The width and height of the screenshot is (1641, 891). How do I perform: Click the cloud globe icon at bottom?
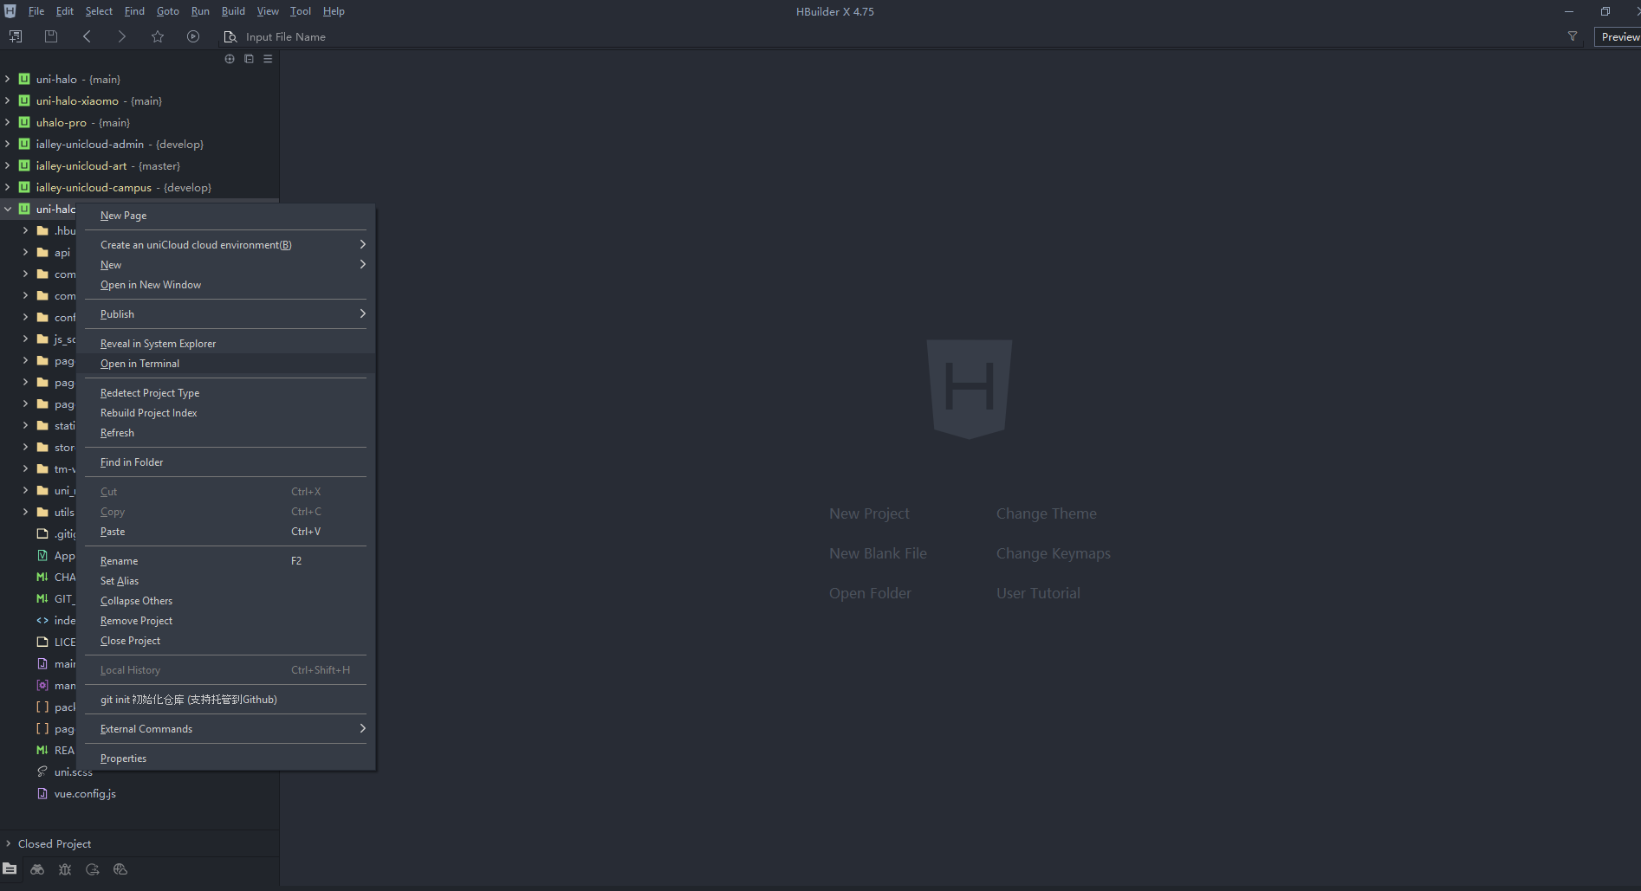(120, 868)
